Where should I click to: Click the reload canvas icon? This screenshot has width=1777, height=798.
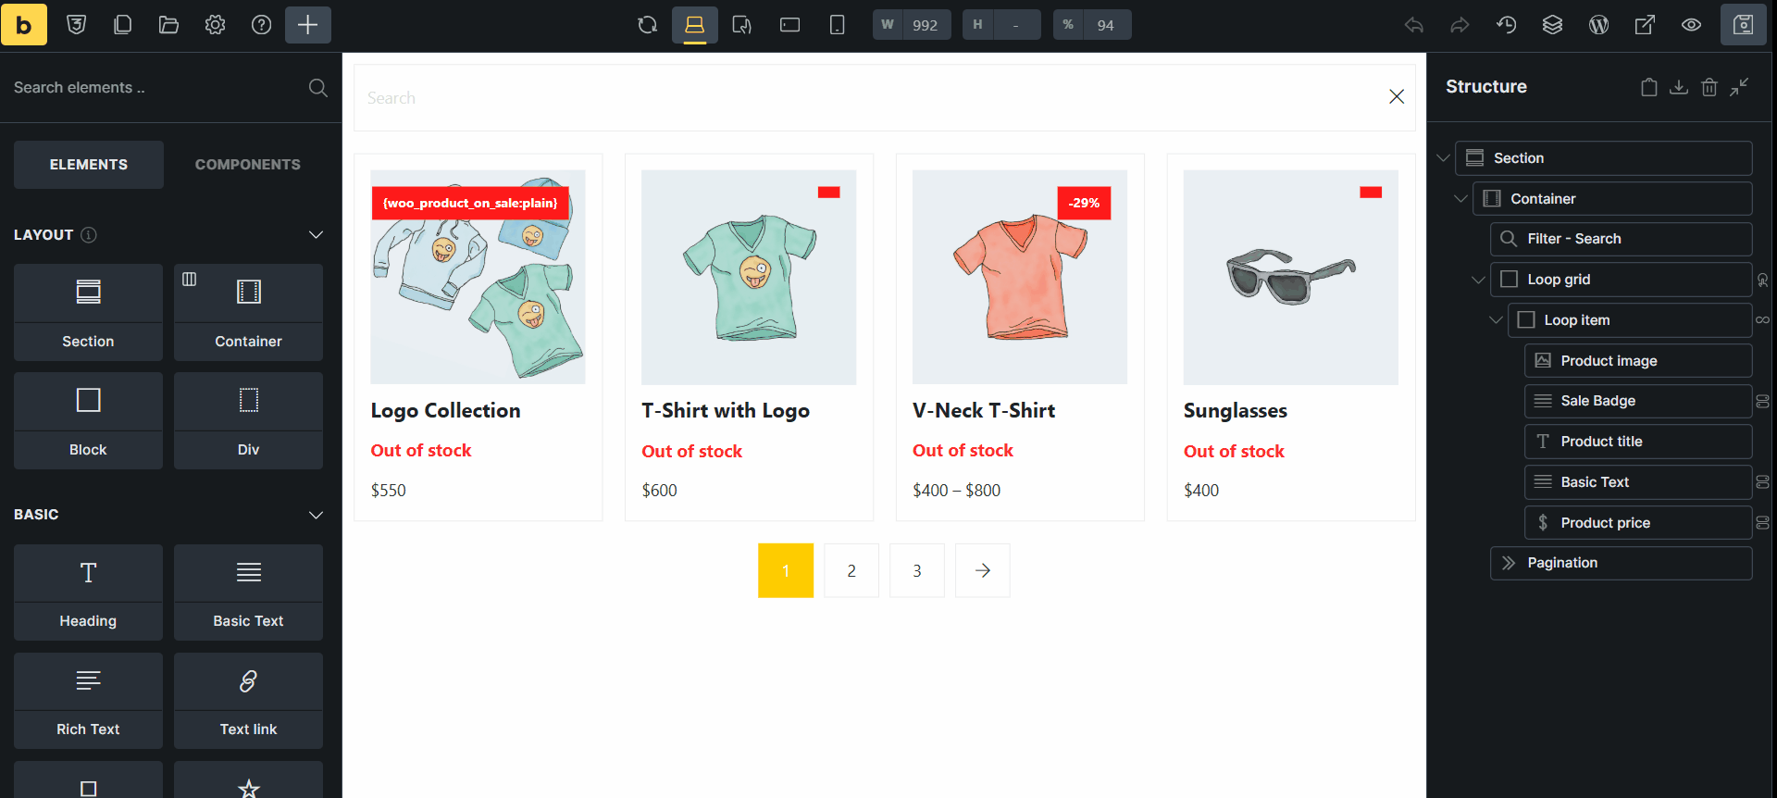(648, 25)
